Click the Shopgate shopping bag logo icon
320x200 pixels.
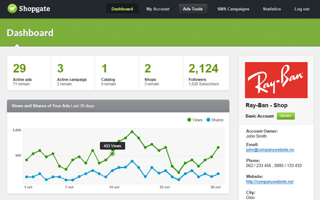[12, 9]
